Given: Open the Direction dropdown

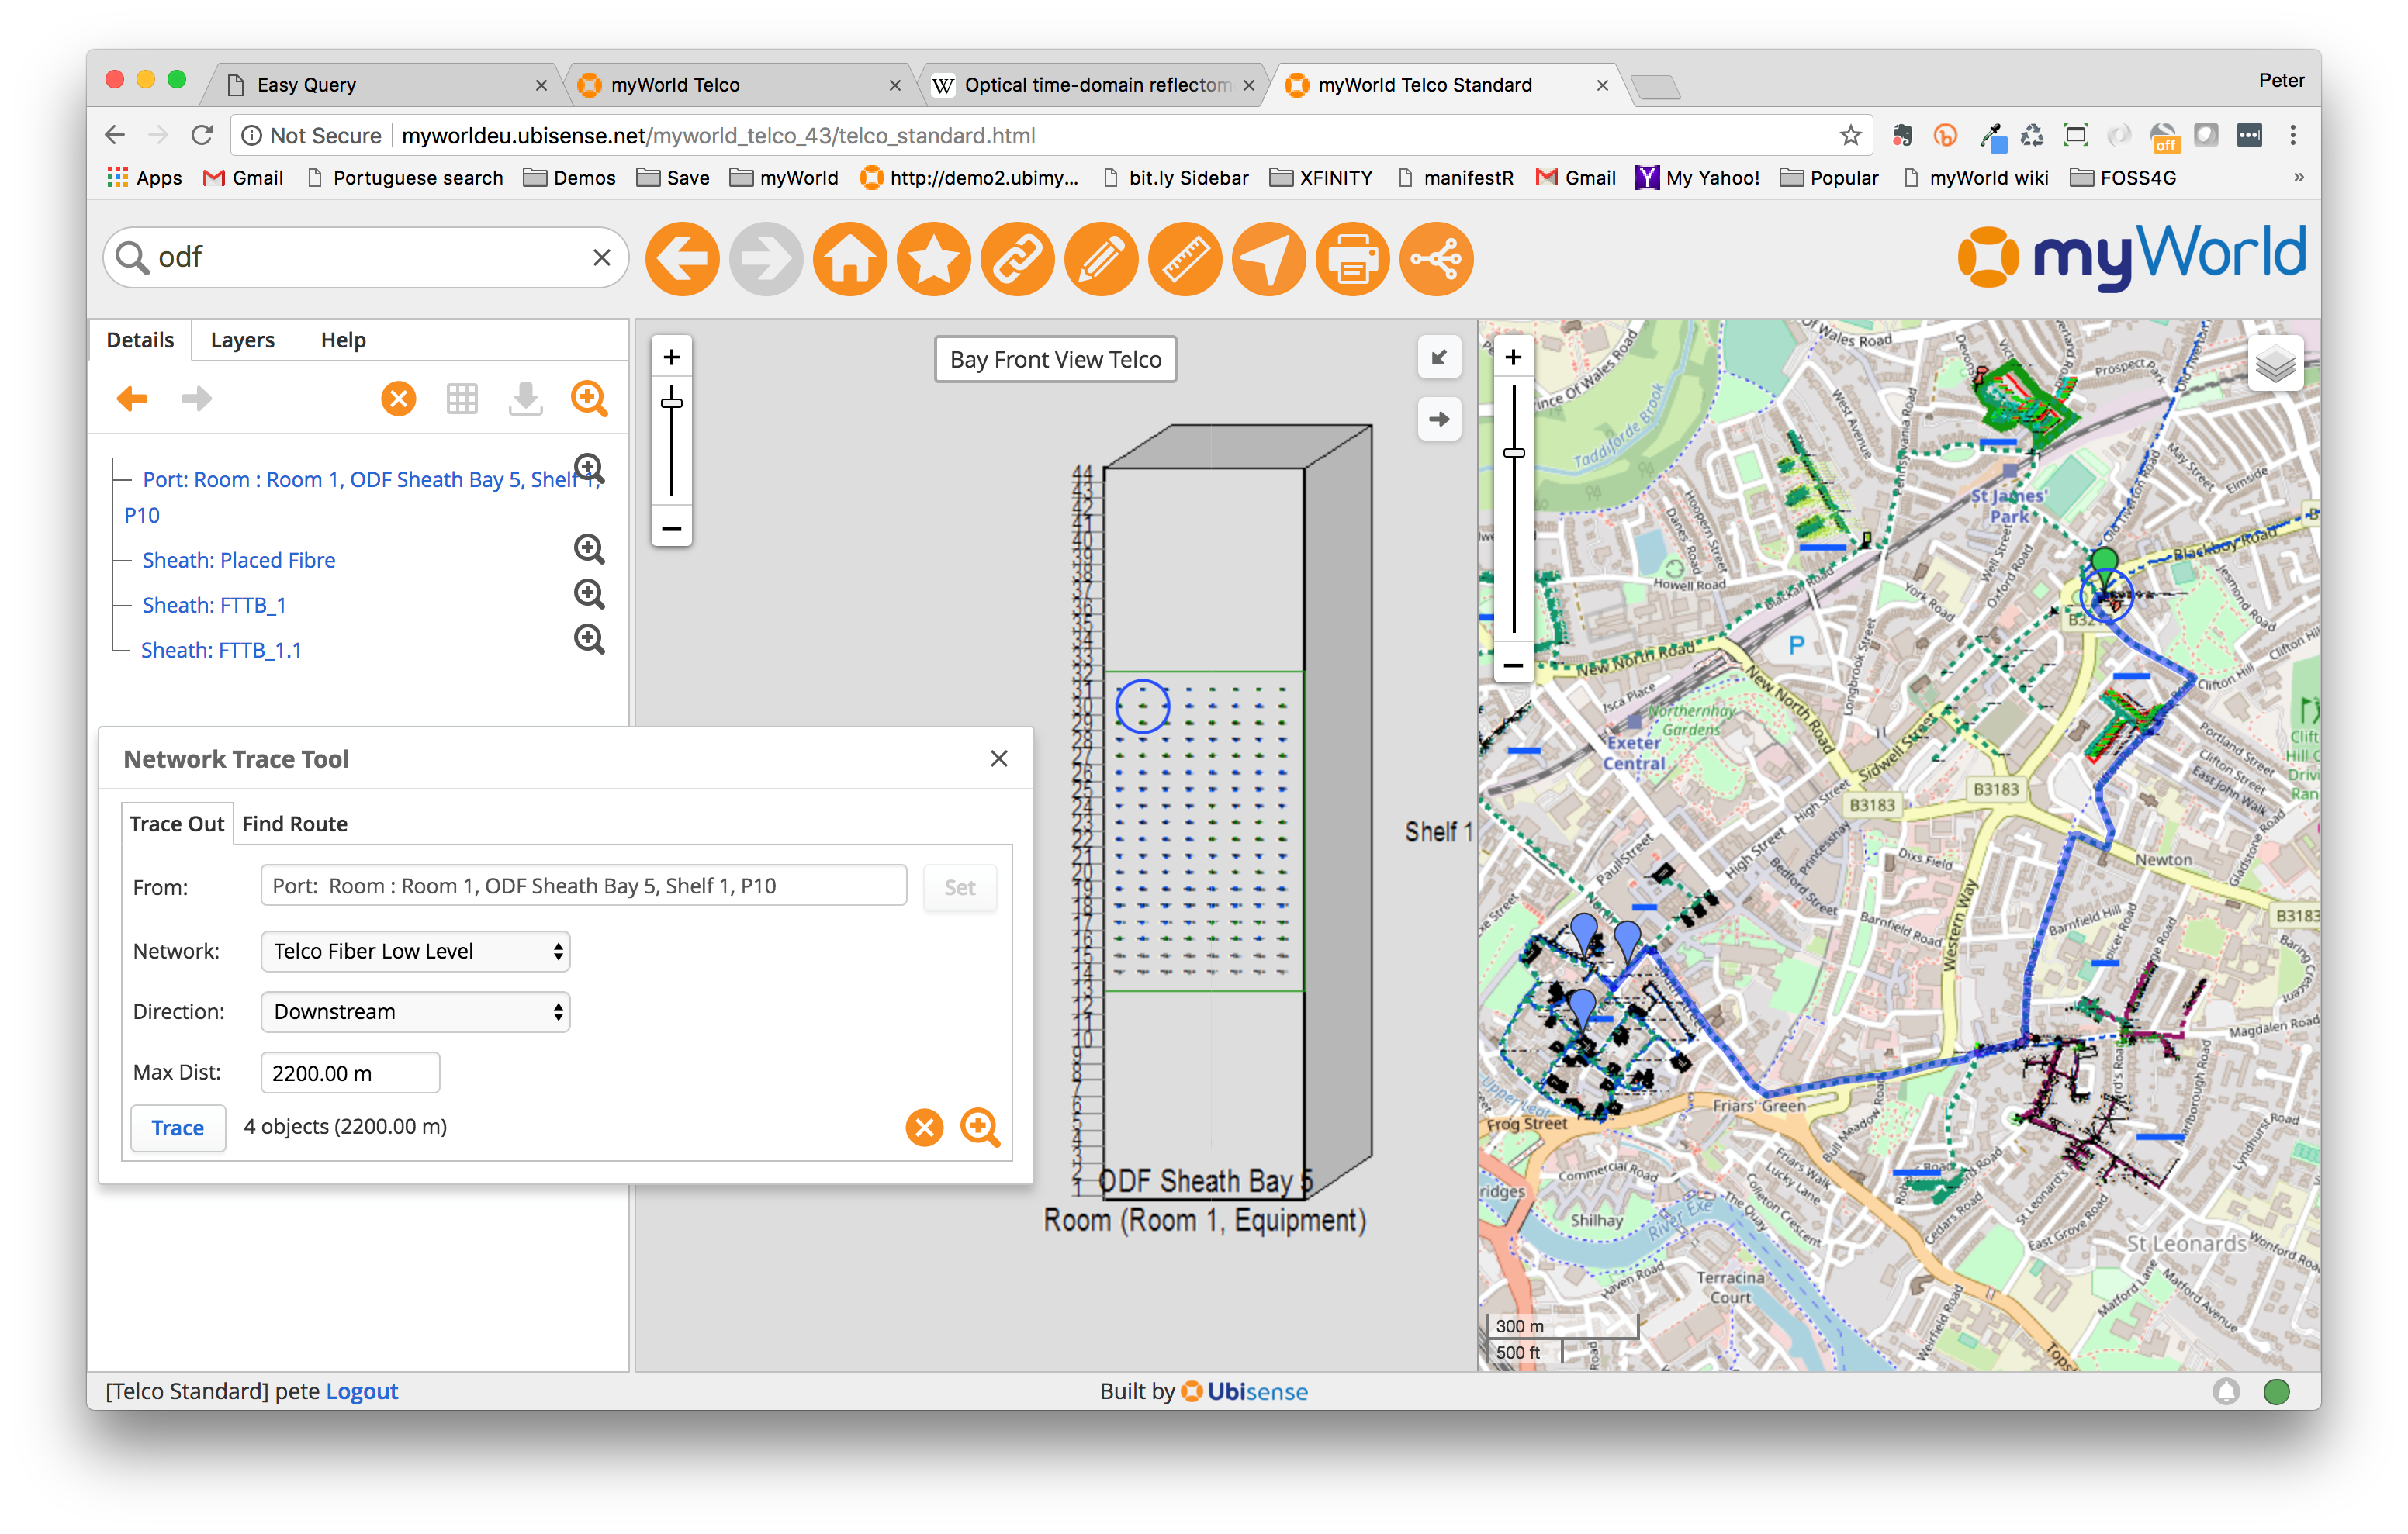Looking at the screenshot, I should click(x=415, y=1012).
